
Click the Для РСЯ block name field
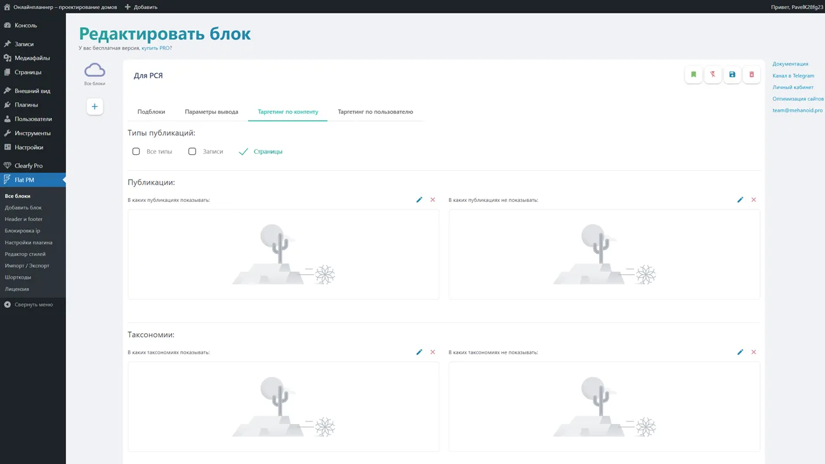254,76
